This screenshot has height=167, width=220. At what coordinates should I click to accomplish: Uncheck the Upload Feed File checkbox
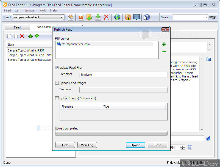(57, 68)
